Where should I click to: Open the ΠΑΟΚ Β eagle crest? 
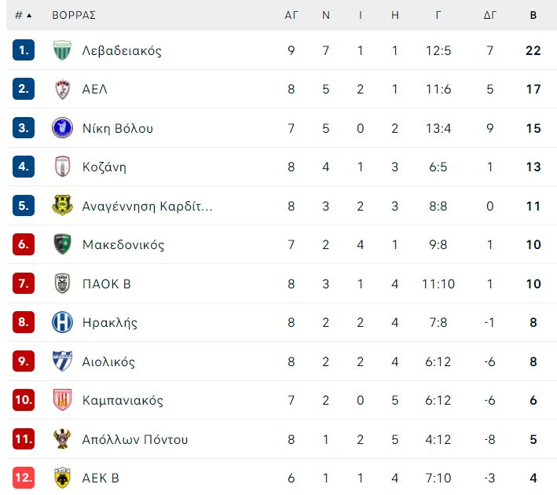(62, 283)
